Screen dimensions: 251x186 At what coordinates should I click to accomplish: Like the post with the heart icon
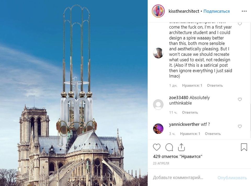pos(157,147)
